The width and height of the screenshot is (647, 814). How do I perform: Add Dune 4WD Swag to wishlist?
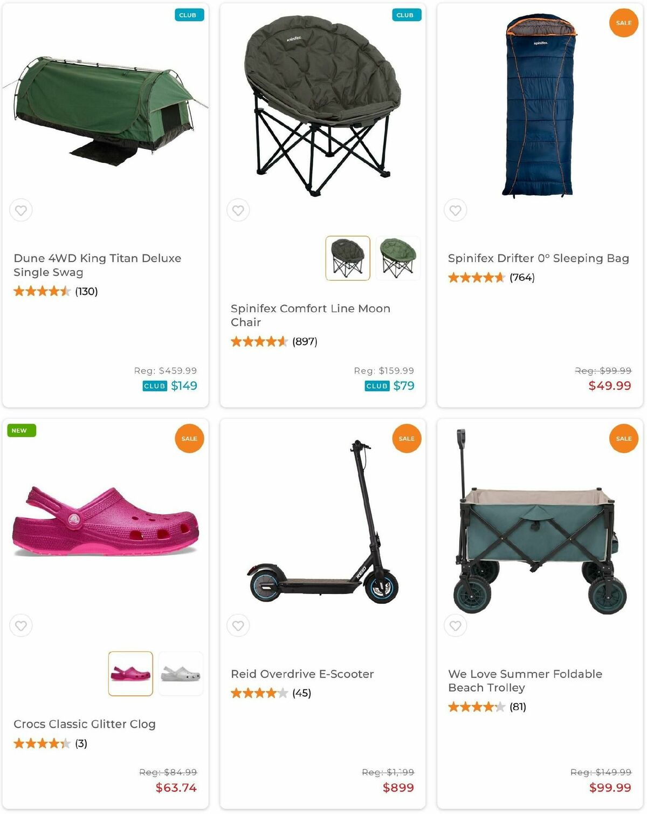pos(21,210)
